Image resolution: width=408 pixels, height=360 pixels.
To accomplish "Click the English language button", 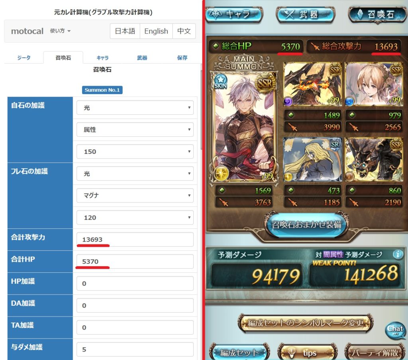I will [156, 31].
